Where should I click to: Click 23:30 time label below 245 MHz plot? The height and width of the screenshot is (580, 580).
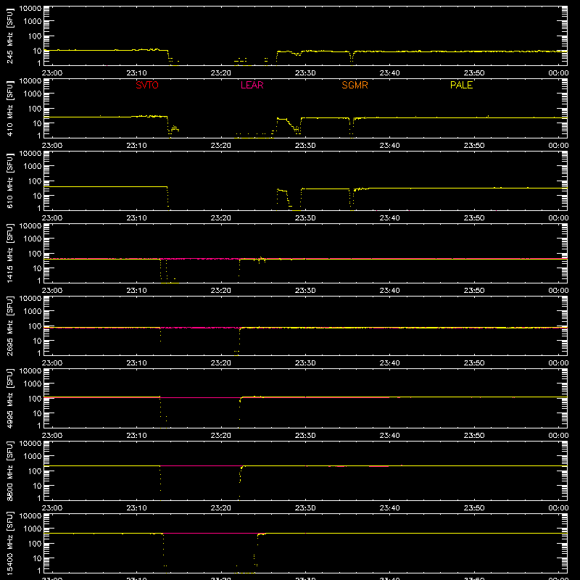(x=305, y=73)
